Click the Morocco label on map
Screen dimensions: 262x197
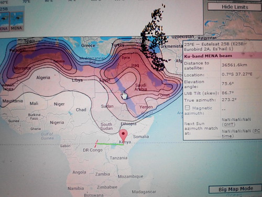pyautogui.click(x=23, y=68)
